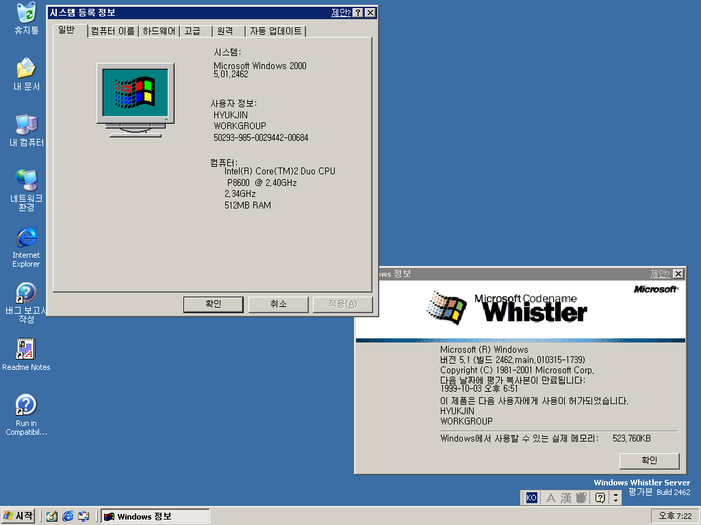Launch Internet Explorer from quick launch bar
701x525 pixels.
click(68, 516)
